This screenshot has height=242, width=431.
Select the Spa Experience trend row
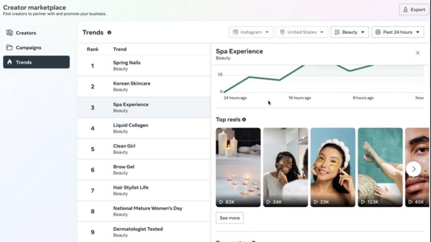pyautogui.click(x=144, y=107)
